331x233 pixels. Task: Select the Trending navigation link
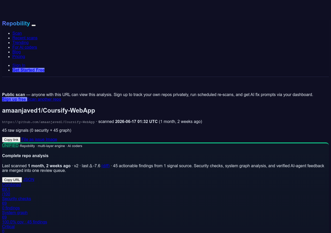20,42
